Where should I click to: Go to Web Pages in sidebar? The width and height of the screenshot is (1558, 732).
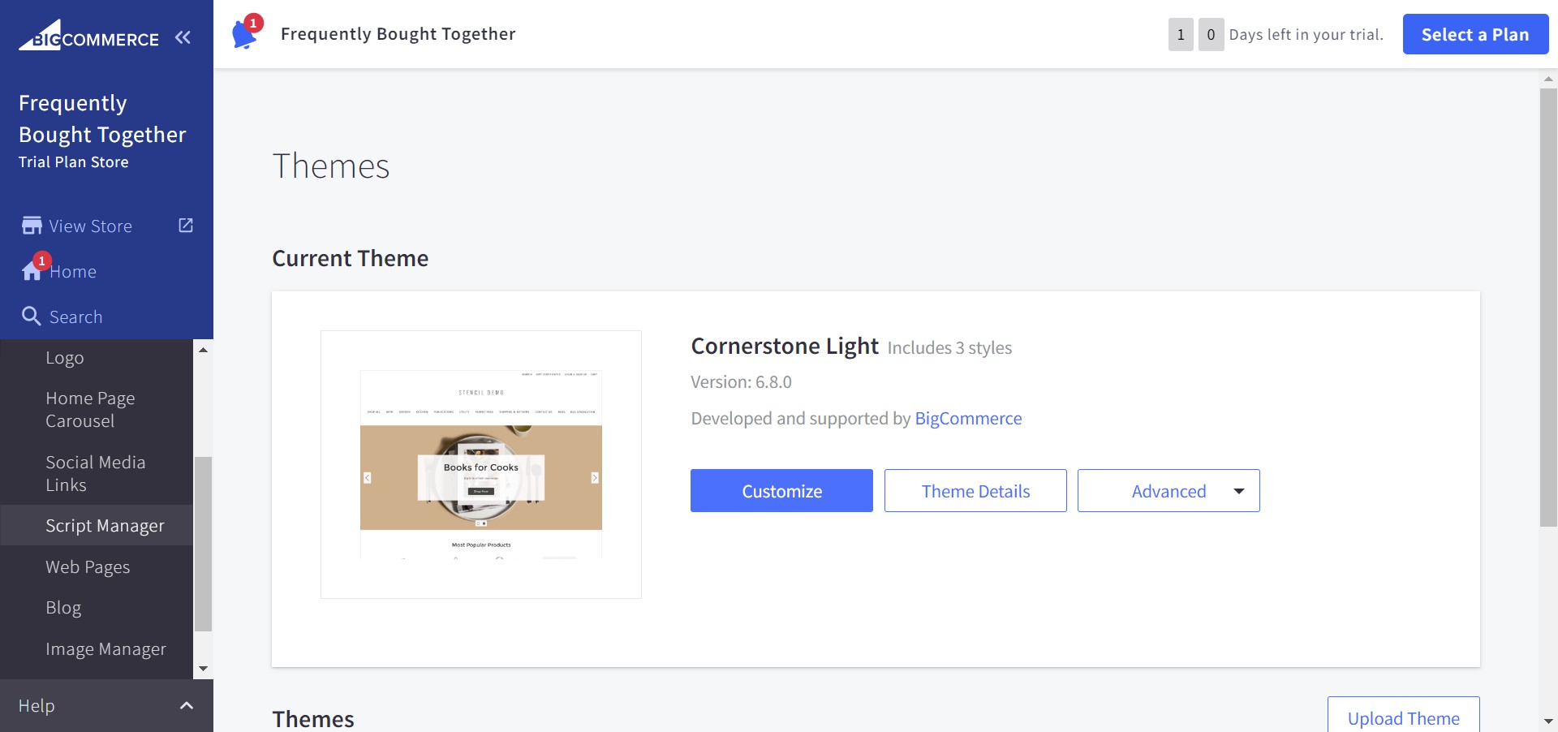(x=88, y=567)
